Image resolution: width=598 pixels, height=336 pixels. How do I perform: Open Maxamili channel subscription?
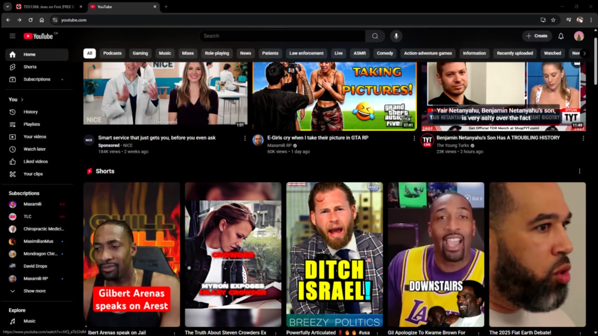click(37, 204)
